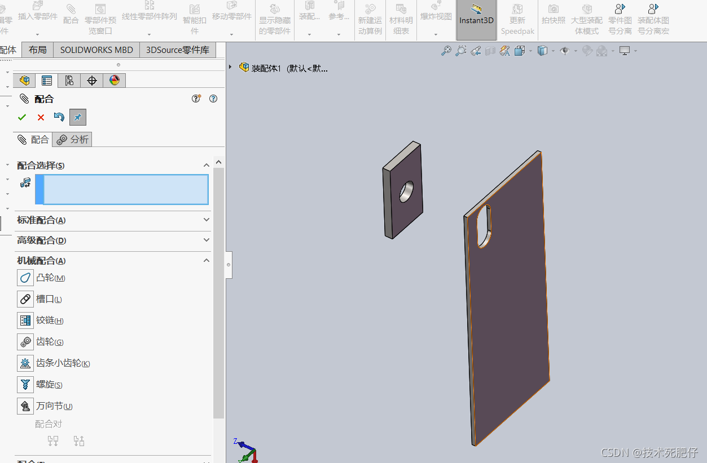The height and width of the screenshot is (463, 707).
Task: Collapse the 机械配合 section
Action: (x=207, y=261)
